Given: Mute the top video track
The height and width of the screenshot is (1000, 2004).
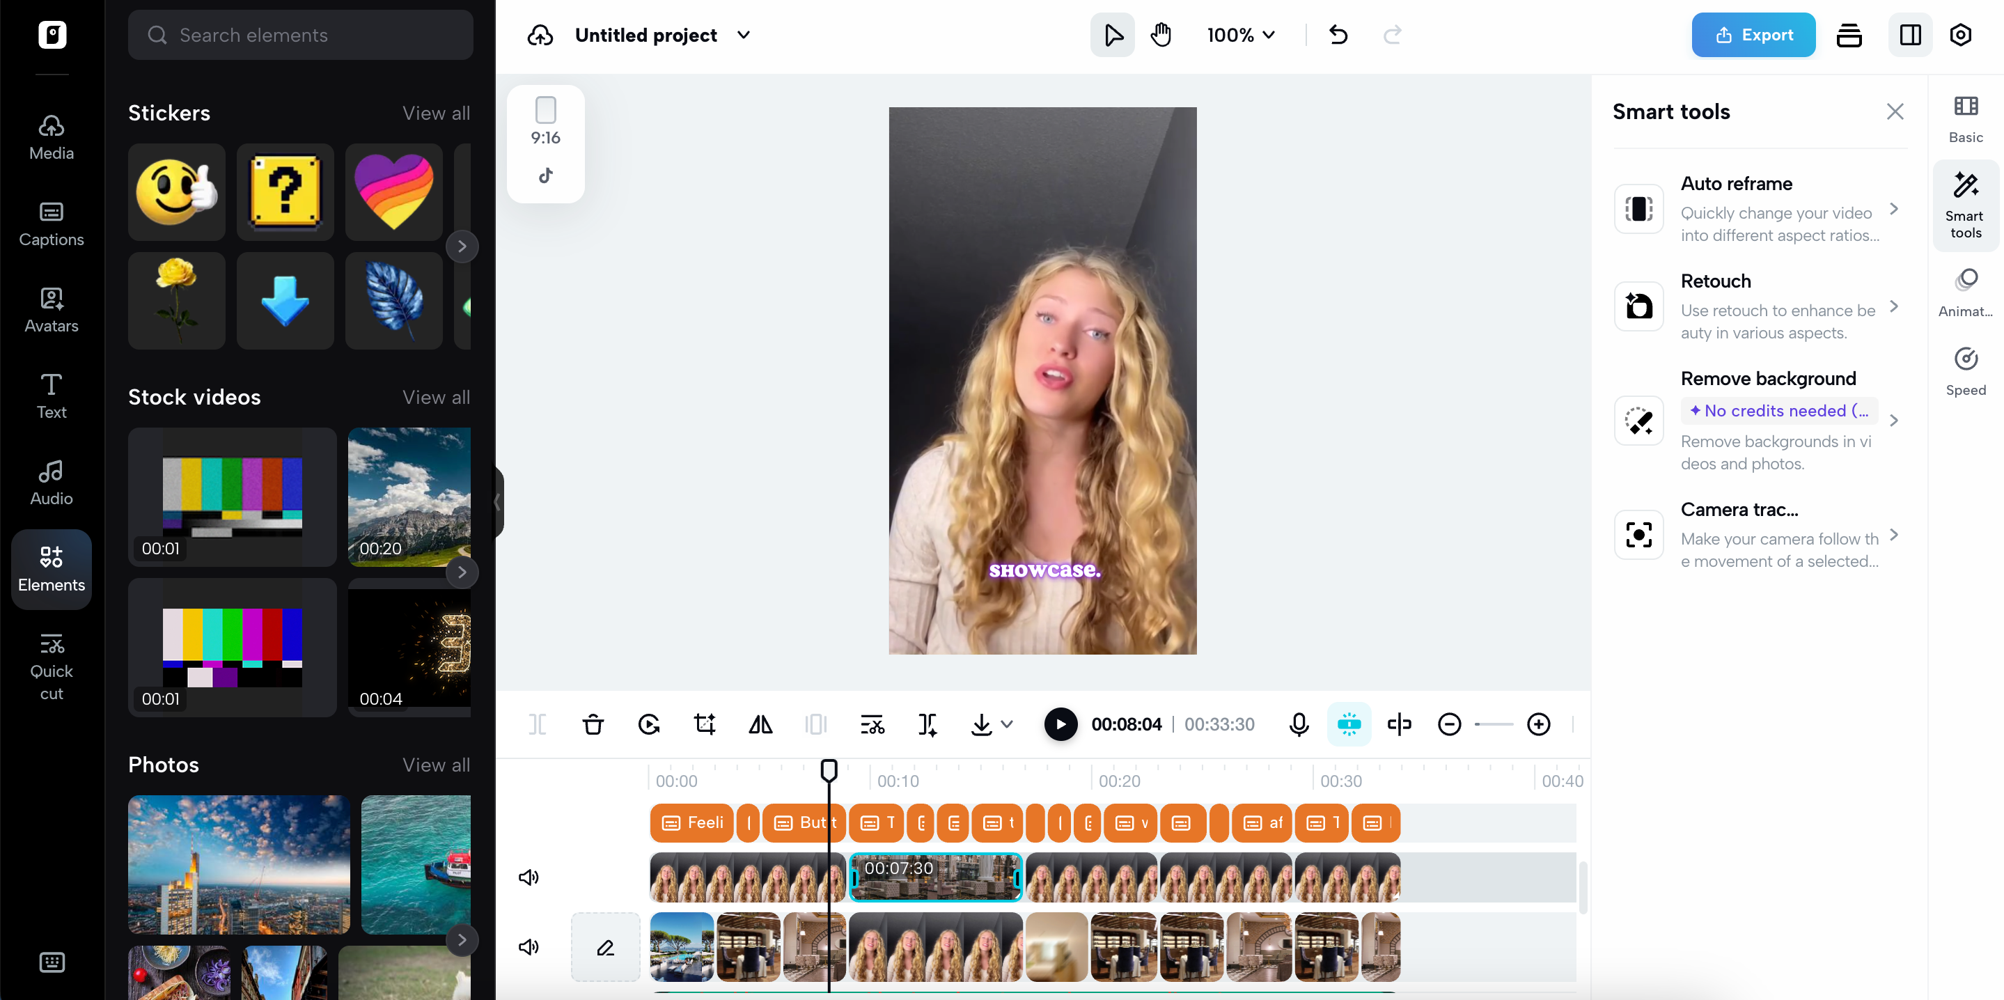Looking at the screenshot, I should (529, 876).
